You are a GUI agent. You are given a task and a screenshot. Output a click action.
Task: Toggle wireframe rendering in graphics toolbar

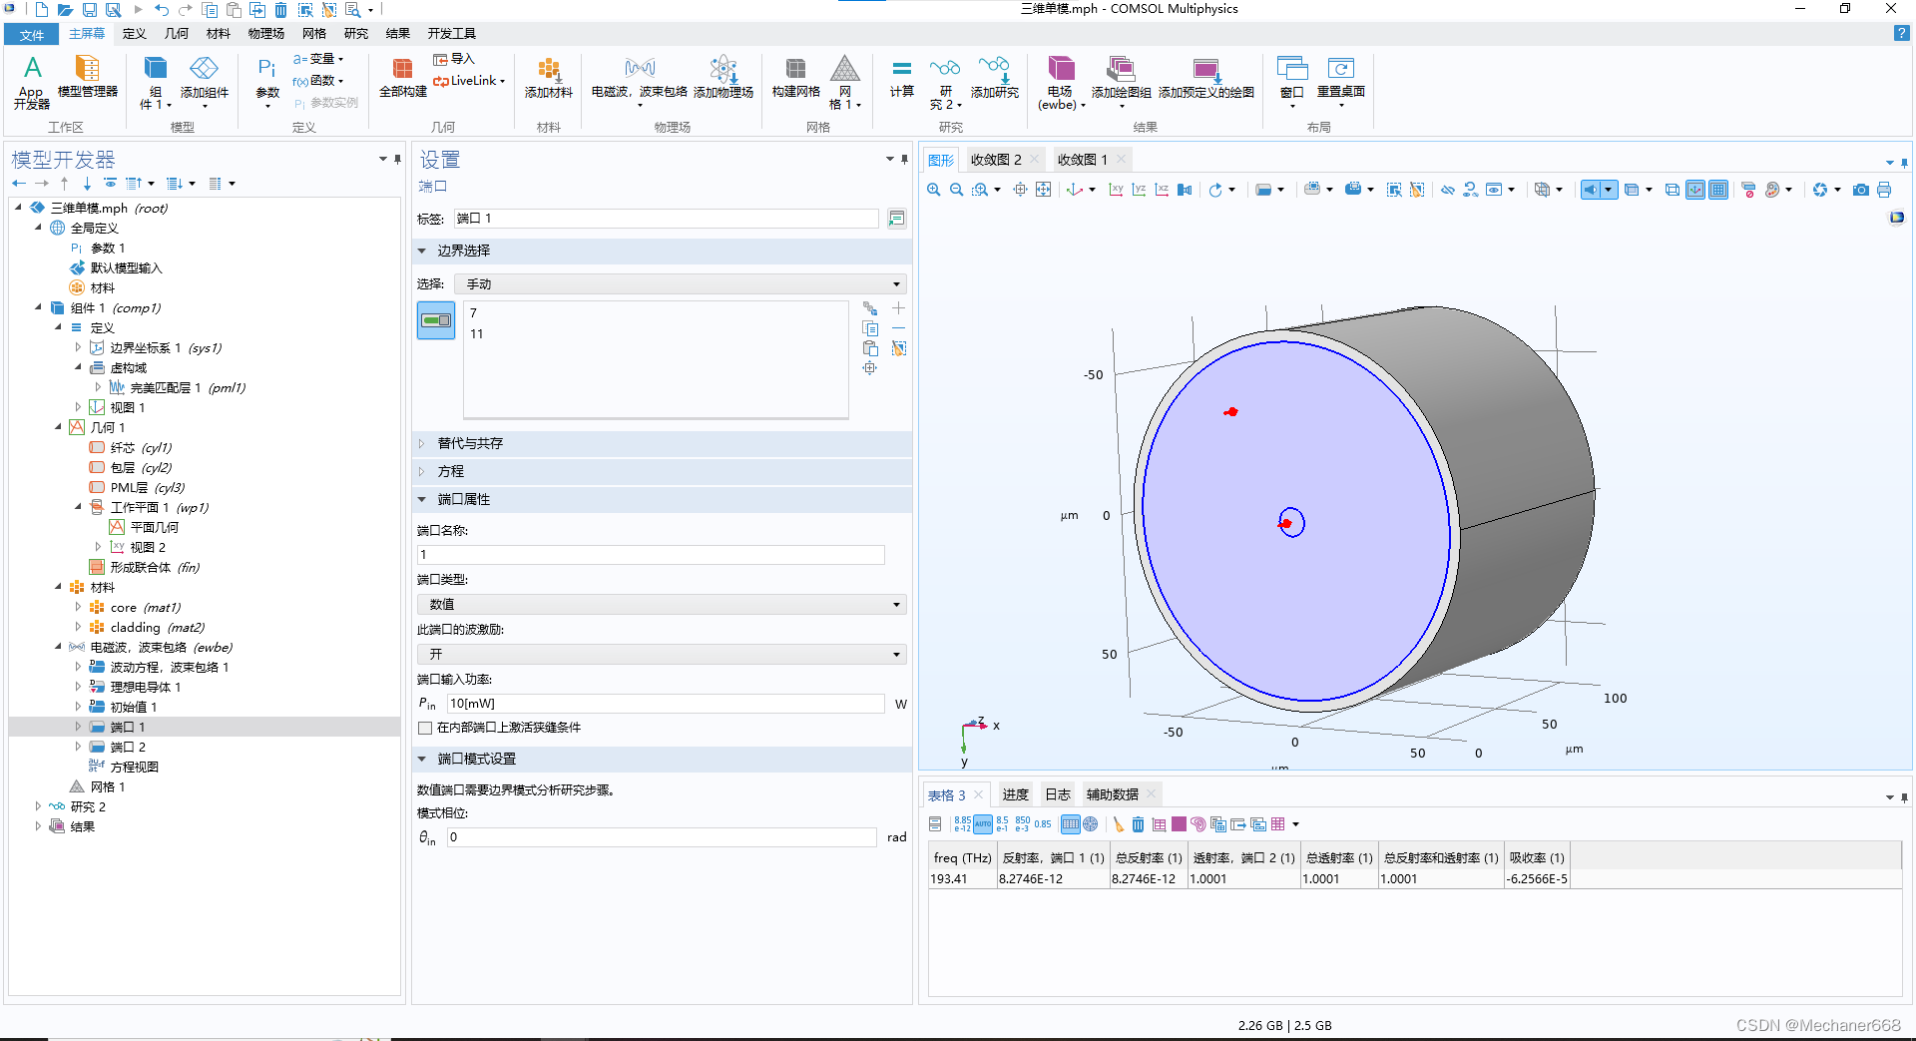coord(1672,190)
